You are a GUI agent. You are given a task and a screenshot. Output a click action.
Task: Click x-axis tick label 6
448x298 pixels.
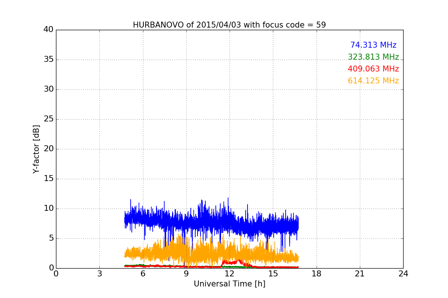pos(143,274)
